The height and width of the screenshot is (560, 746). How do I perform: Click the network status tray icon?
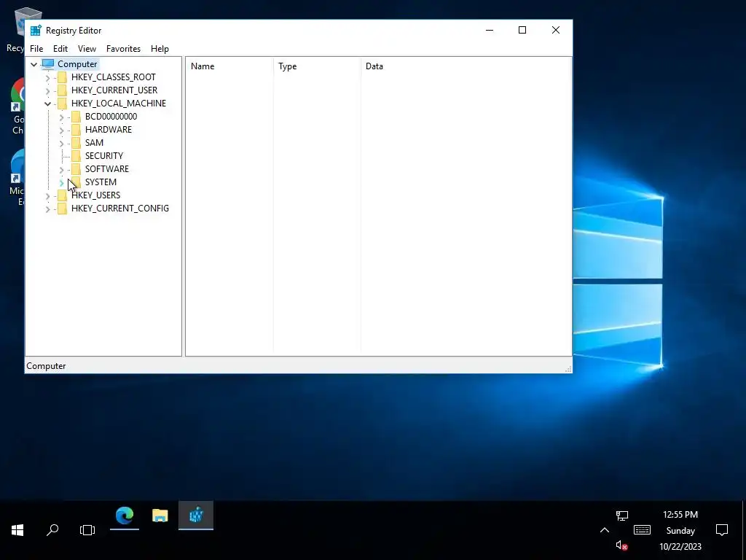(x=622, y=516)
